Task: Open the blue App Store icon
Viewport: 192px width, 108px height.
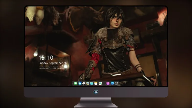Action: point(112,83)
